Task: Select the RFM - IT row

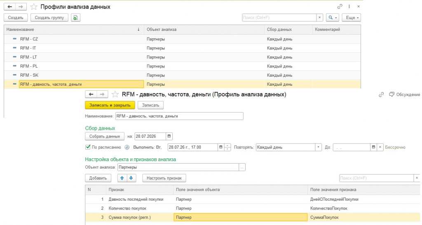Action: 182,48
